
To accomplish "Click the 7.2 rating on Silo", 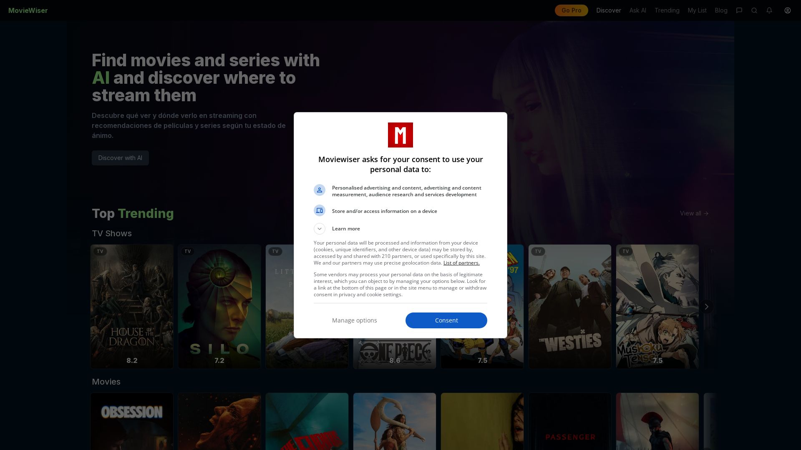I will tap(219, 361).
